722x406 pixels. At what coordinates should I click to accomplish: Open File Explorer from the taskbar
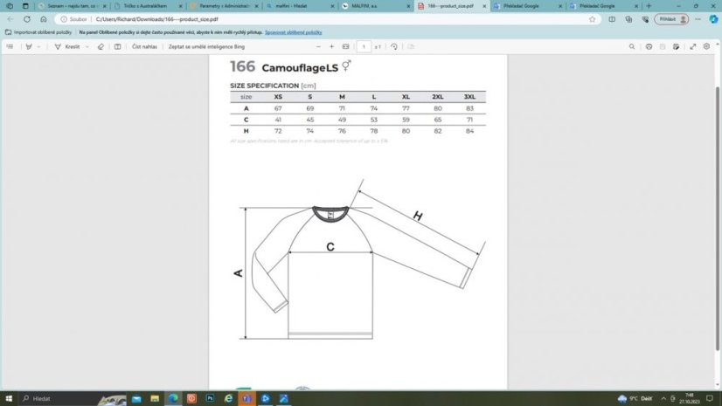pyautogui.click(x=155, y=398)
